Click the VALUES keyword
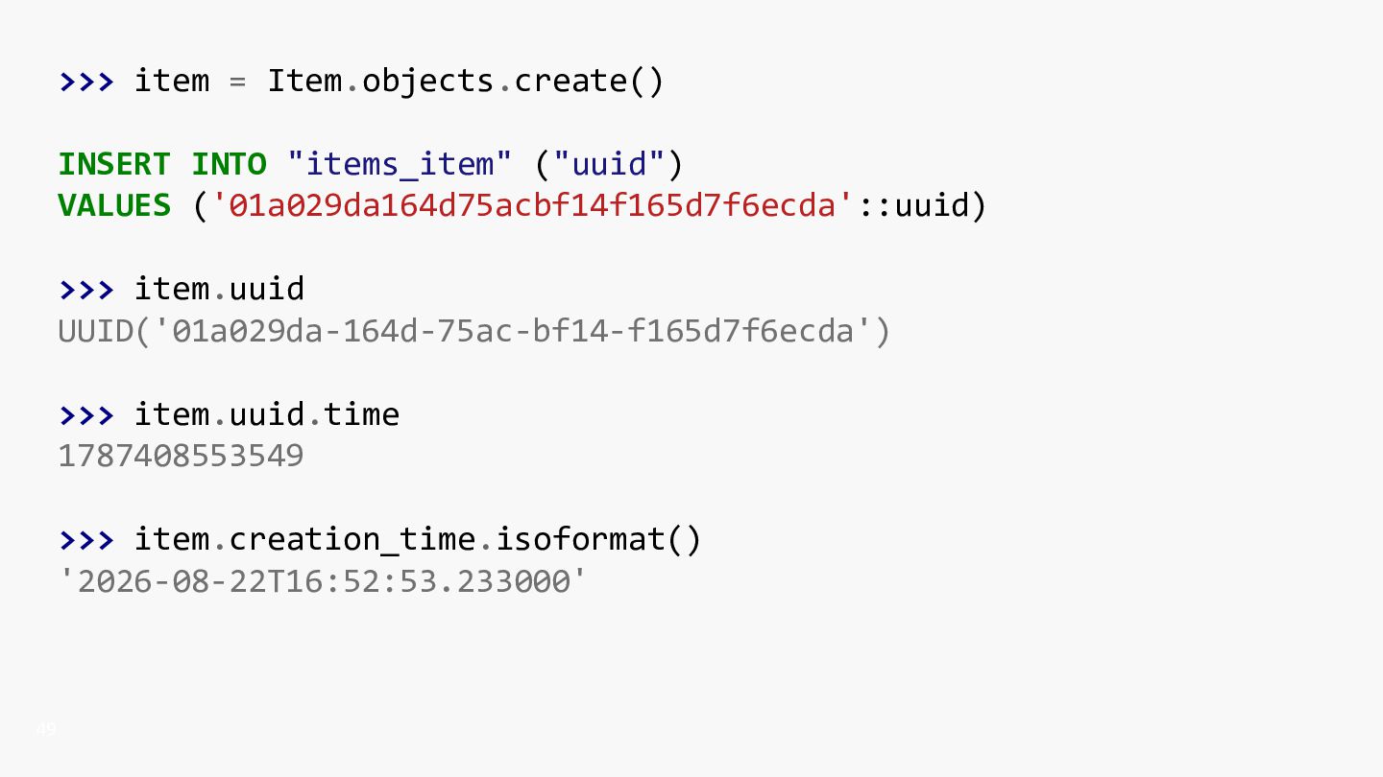Image resolution: width=1383 pixels, height=777 pixels. [114, 206]
